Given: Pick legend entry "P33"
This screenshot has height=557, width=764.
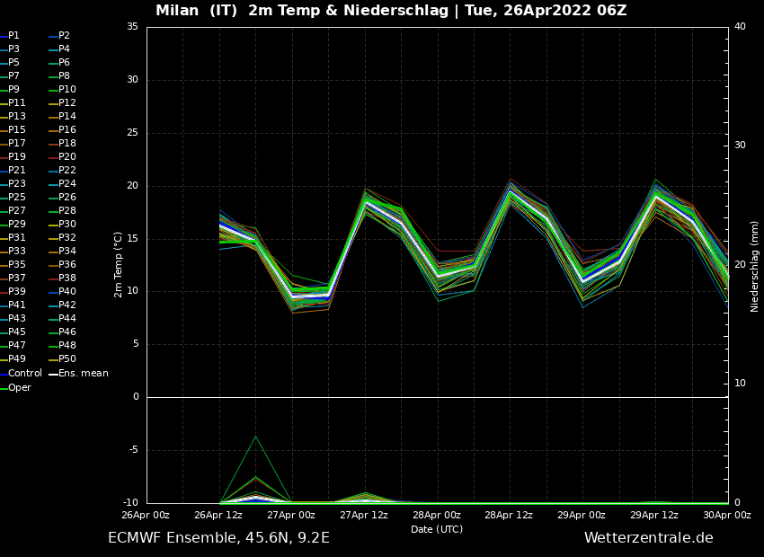Looking at the screenshot, I should [x=17, y=252].
